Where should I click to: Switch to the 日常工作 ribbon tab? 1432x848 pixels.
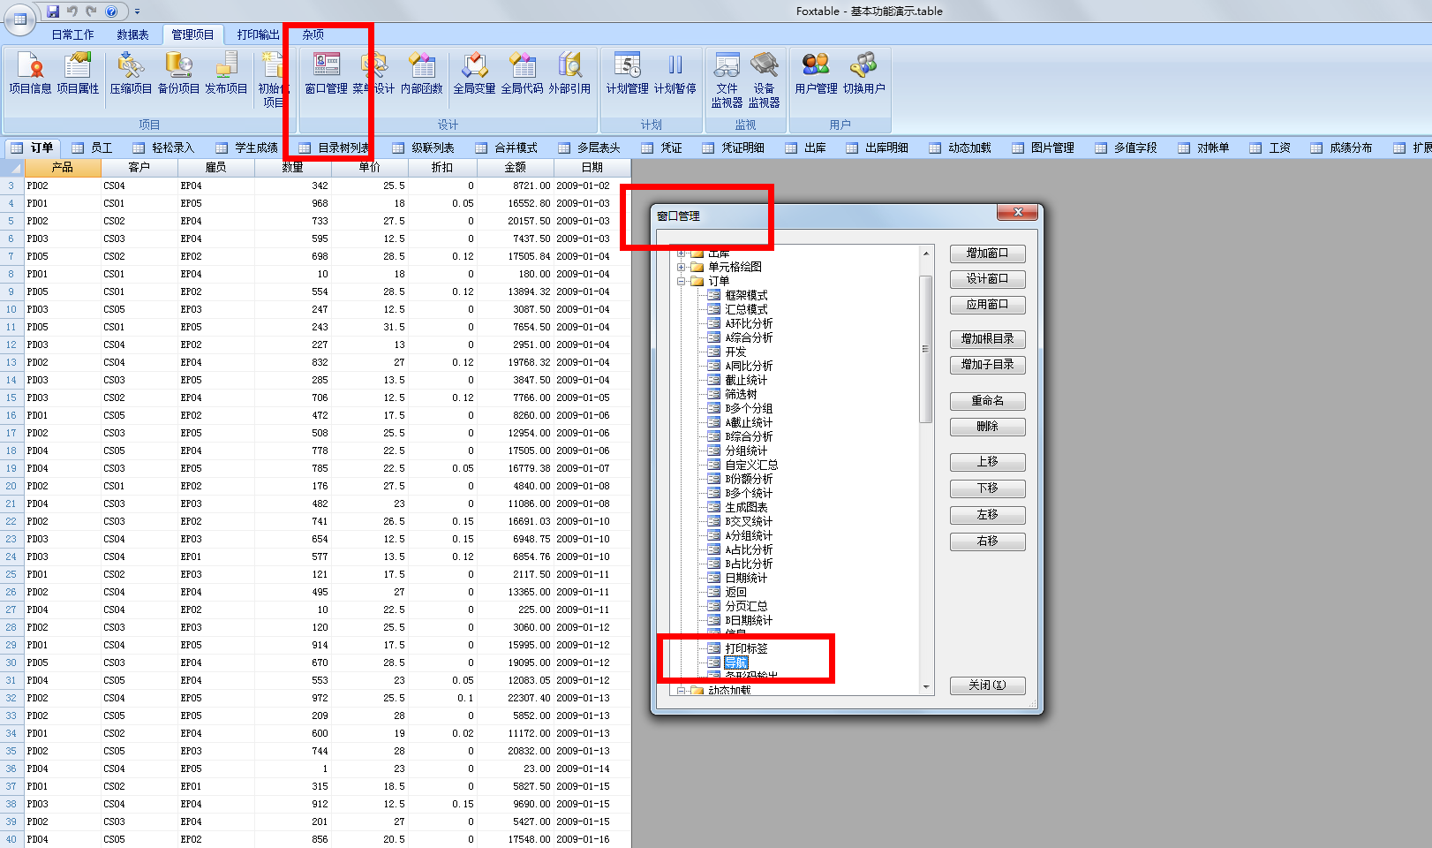click(x=72, y=34)
